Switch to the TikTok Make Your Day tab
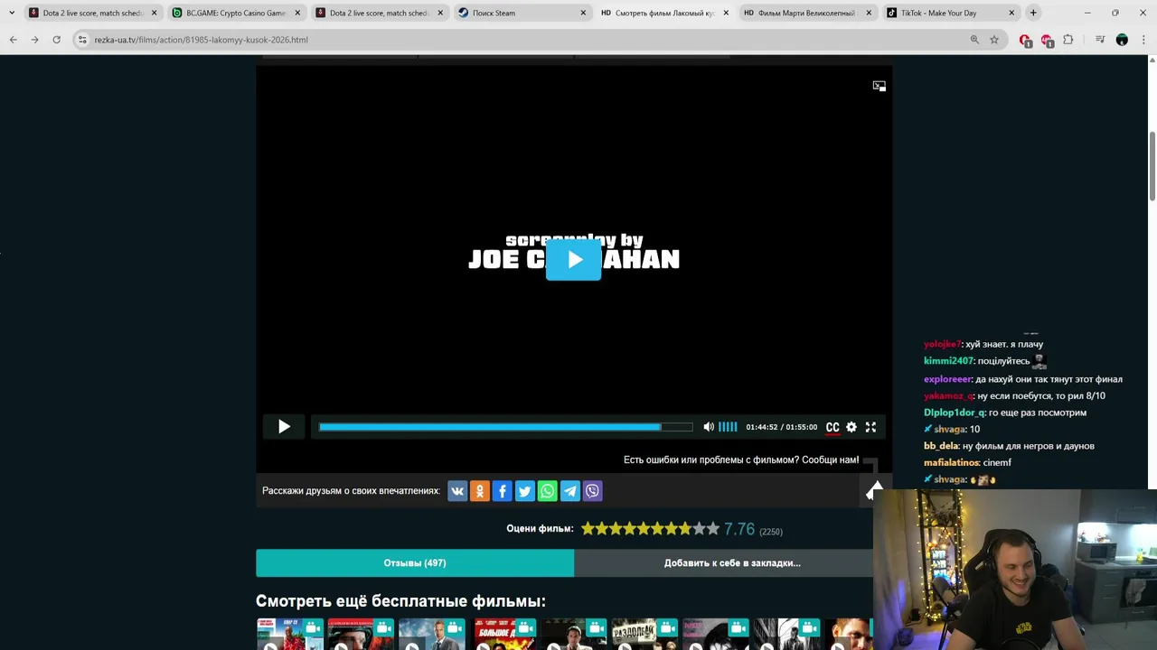Screen dimensions: 1157x650 click(x=951, y=13)
